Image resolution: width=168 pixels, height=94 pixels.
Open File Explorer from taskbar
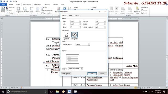tap(57, 92)
